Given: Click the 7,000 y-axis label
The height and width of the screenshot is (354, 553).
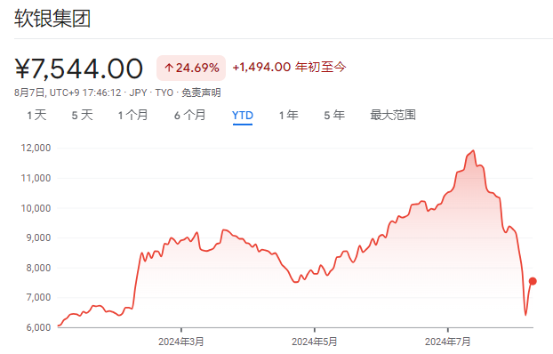Looking at the screenshot, I should click(x=38, y=298).
